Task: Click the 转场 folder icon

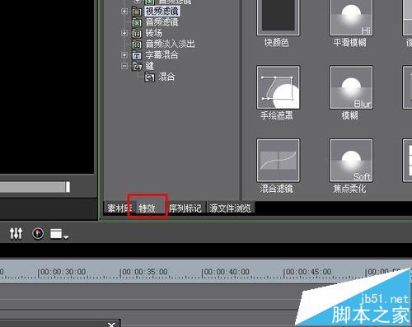Action: [x=137, y=34]
